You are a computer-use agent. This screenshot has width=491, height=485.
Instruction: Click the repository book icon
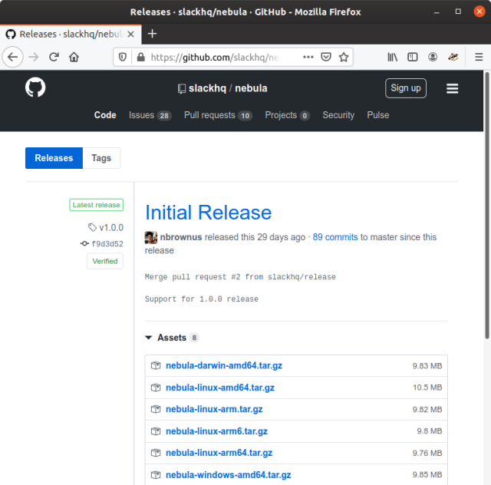pos(182,89)
